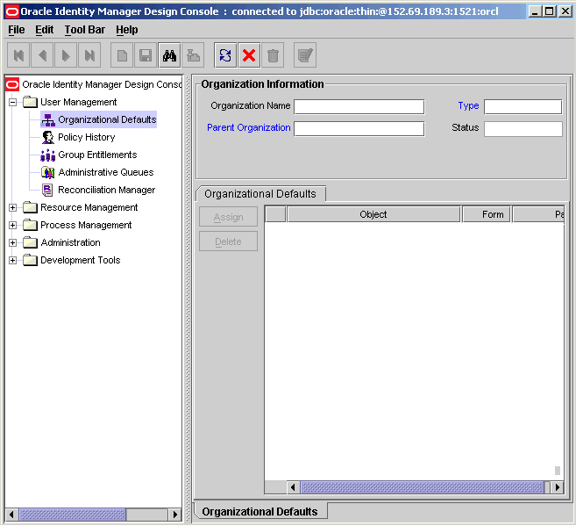Click the tree pane scrollbar right arrow
This screenshot has height=526, width=576.
tap(174, 515)
